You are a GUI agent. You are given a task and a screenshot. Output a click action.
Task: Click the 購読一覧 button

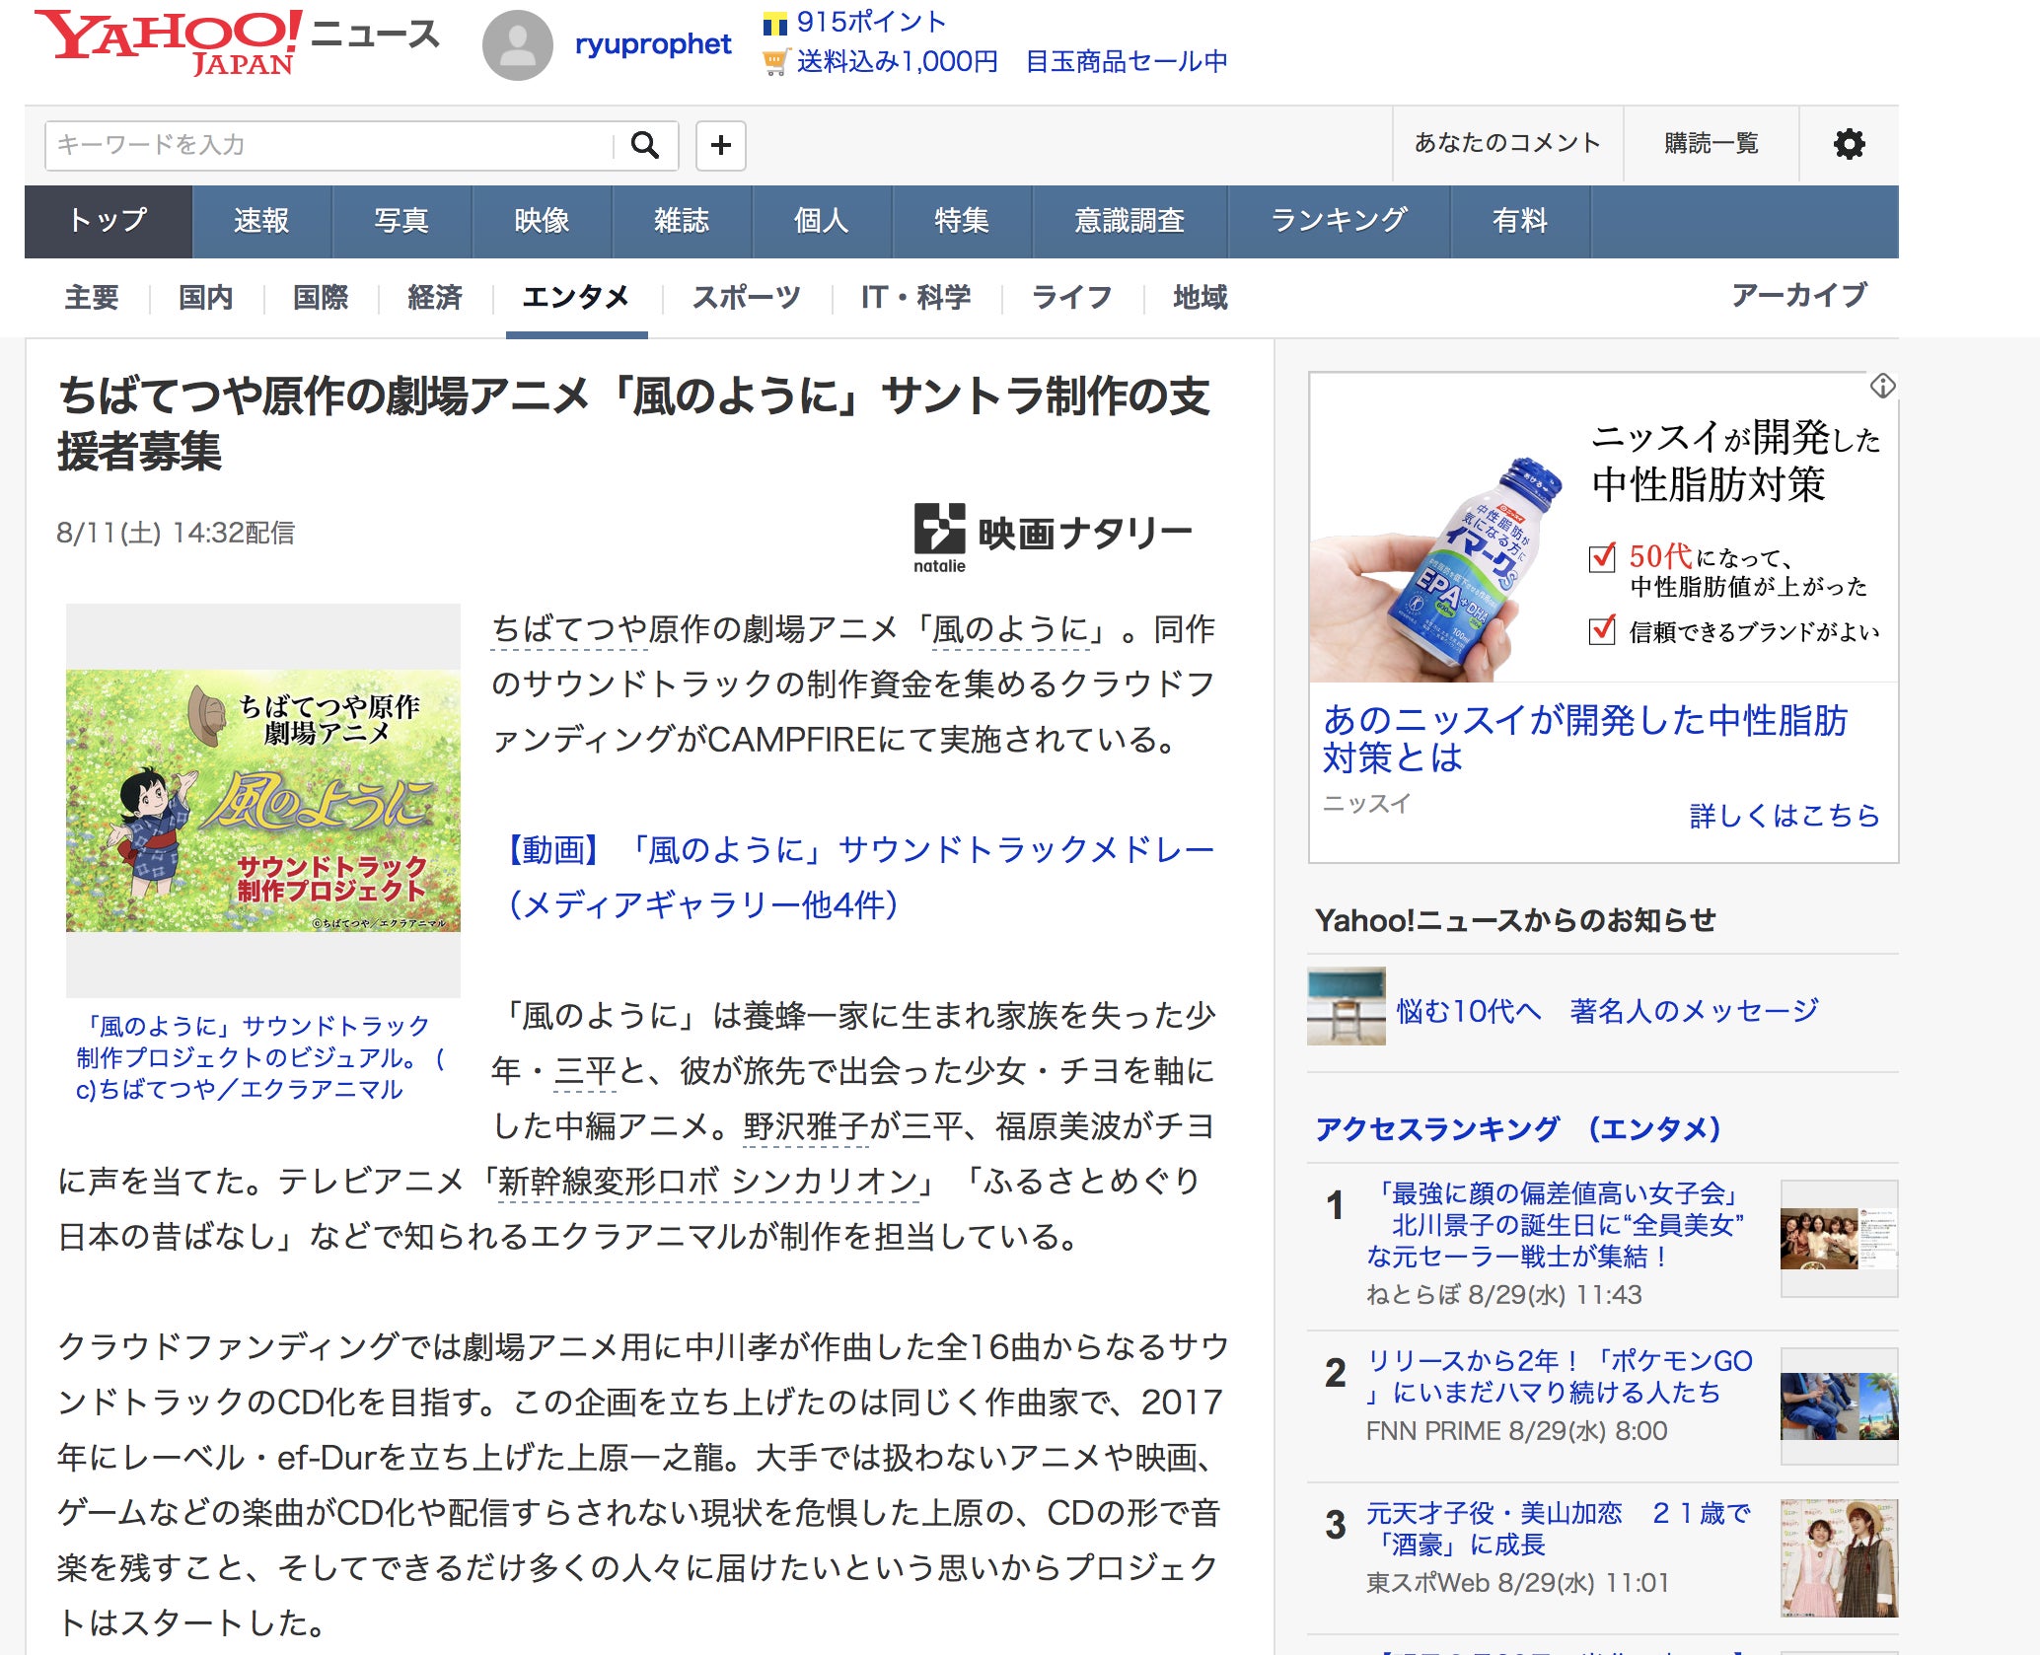point(1711,144)
